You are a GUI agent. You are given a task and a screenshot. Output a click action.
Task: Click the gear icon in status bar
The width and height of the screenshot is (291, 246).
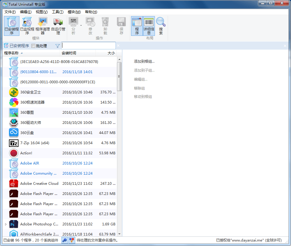(x=65, y=240)
